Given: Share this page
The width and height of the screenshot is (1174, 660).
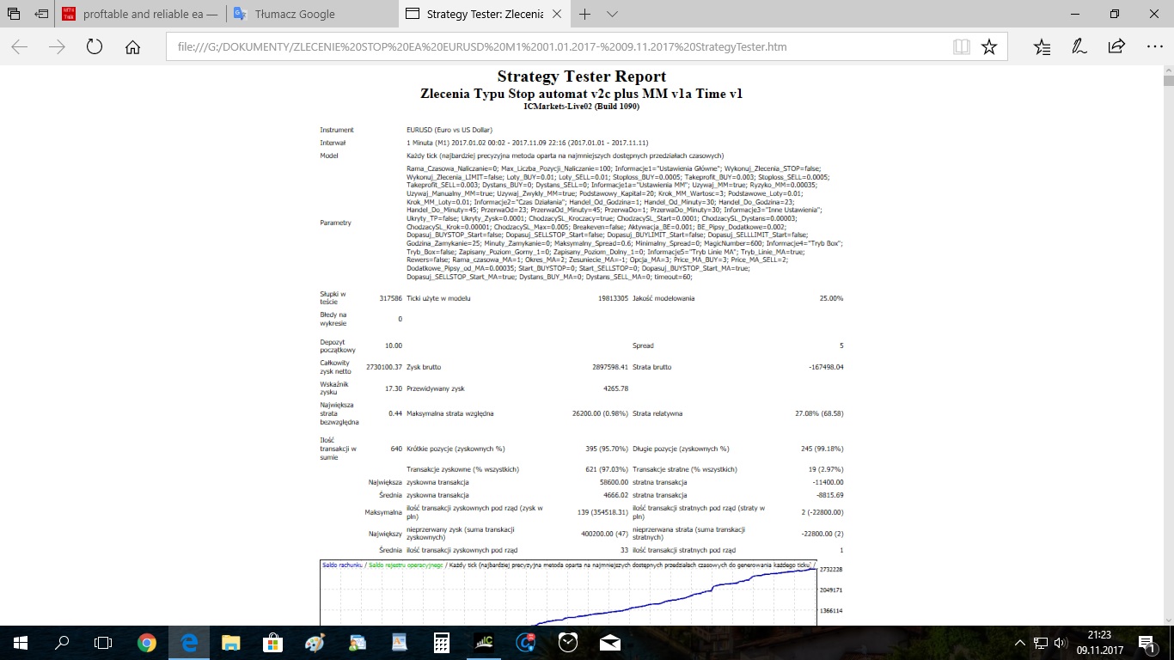Looking at the screenshot, I should (1116, 47).
